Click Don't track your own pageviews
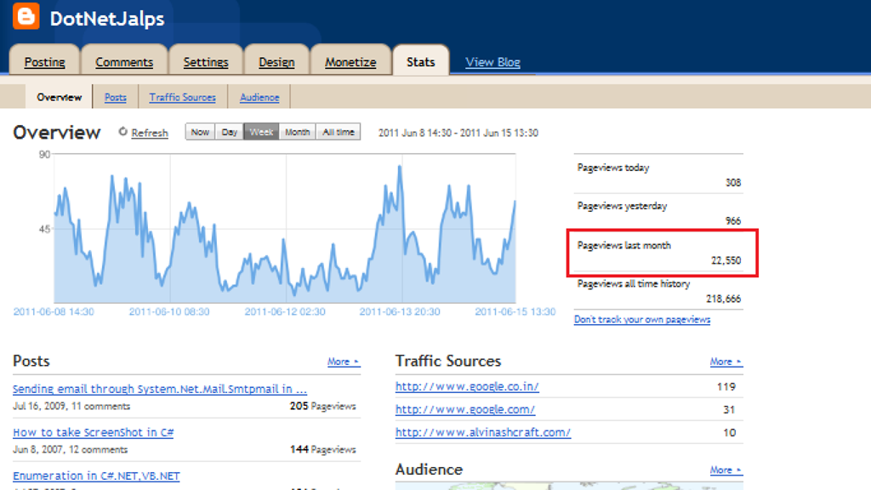Screen dimensions: 871x490 point(642,320)
